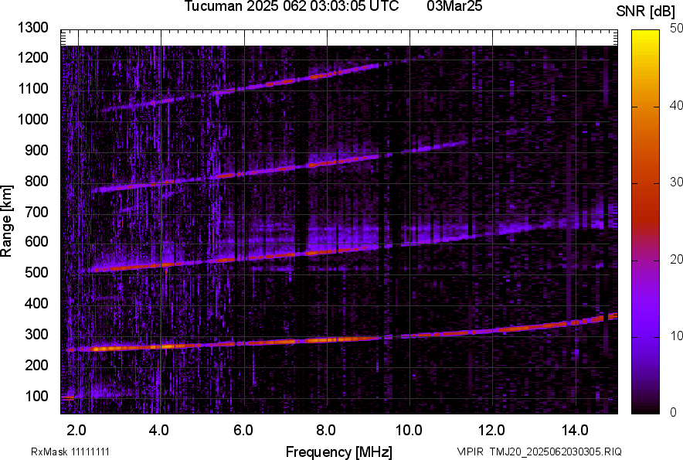
Task: Click the y-axis value '700'
Action: (x=36, y=212)
